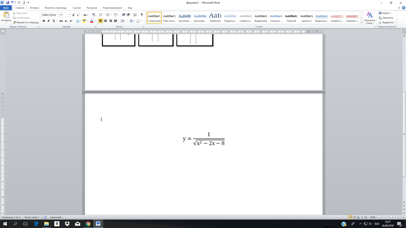This screenshot has width=406, height=228.
Task: Switch to the Ссылки (References) tab
Action: 76,8
